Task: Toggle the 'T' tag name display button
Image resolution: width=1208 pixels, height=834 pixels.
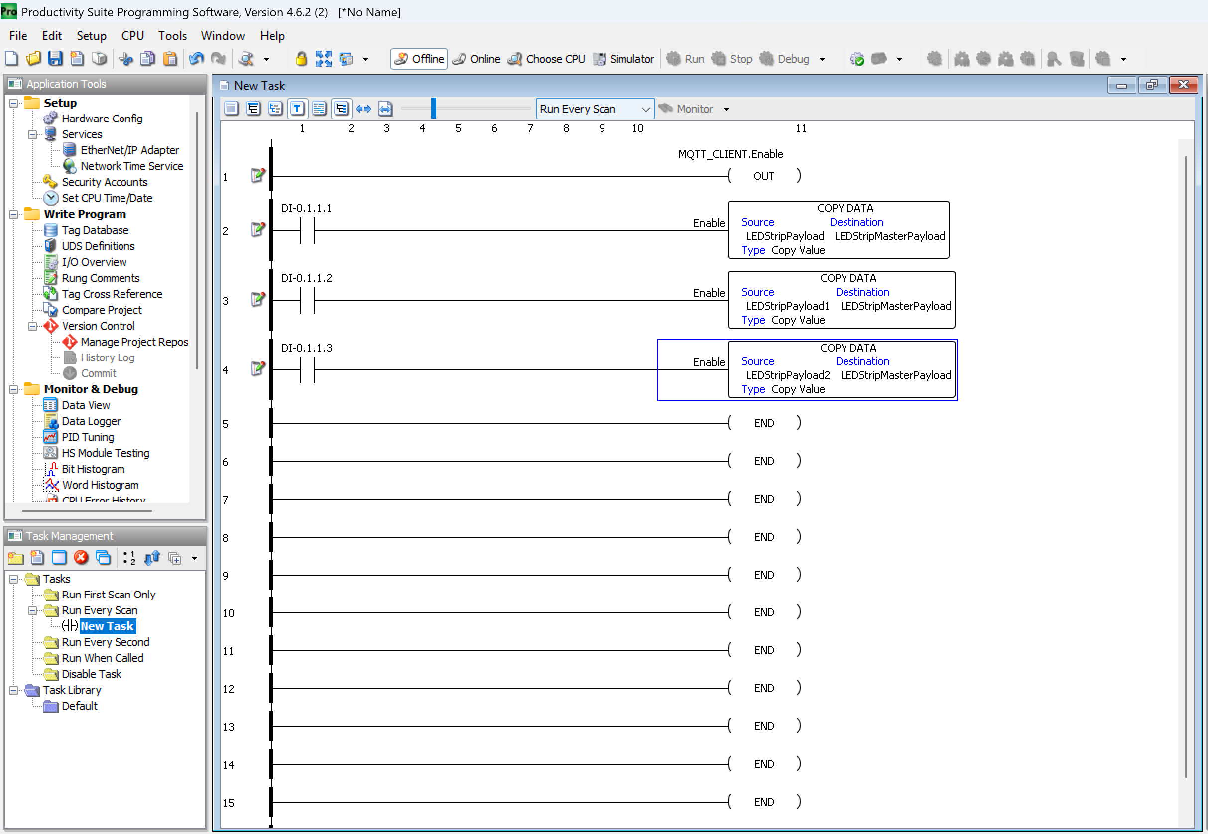Action: [297, 108]
